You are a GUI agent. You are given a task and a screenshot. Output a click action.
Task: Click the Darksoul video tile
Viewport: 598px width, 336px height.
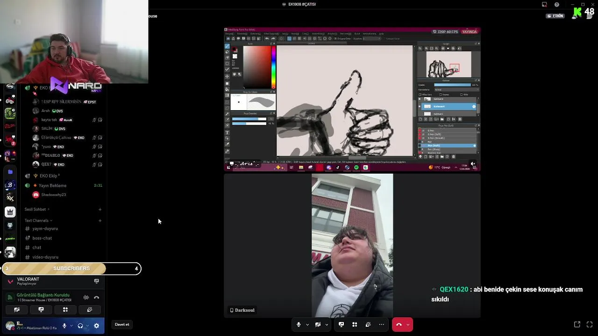tap(352, 245)
